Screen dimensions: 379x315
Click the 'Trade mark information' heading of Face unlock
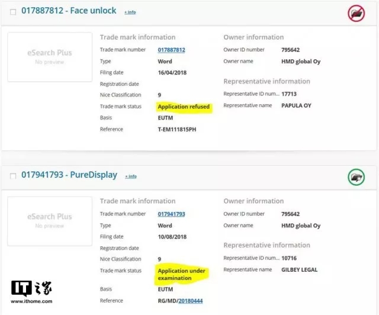(137, 37)
